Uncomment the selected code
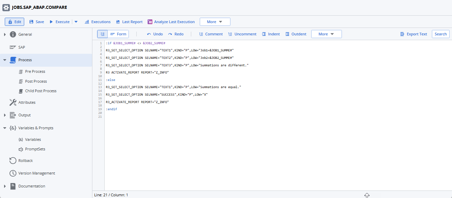Screen dimensions: 452x198 [242, 34]
